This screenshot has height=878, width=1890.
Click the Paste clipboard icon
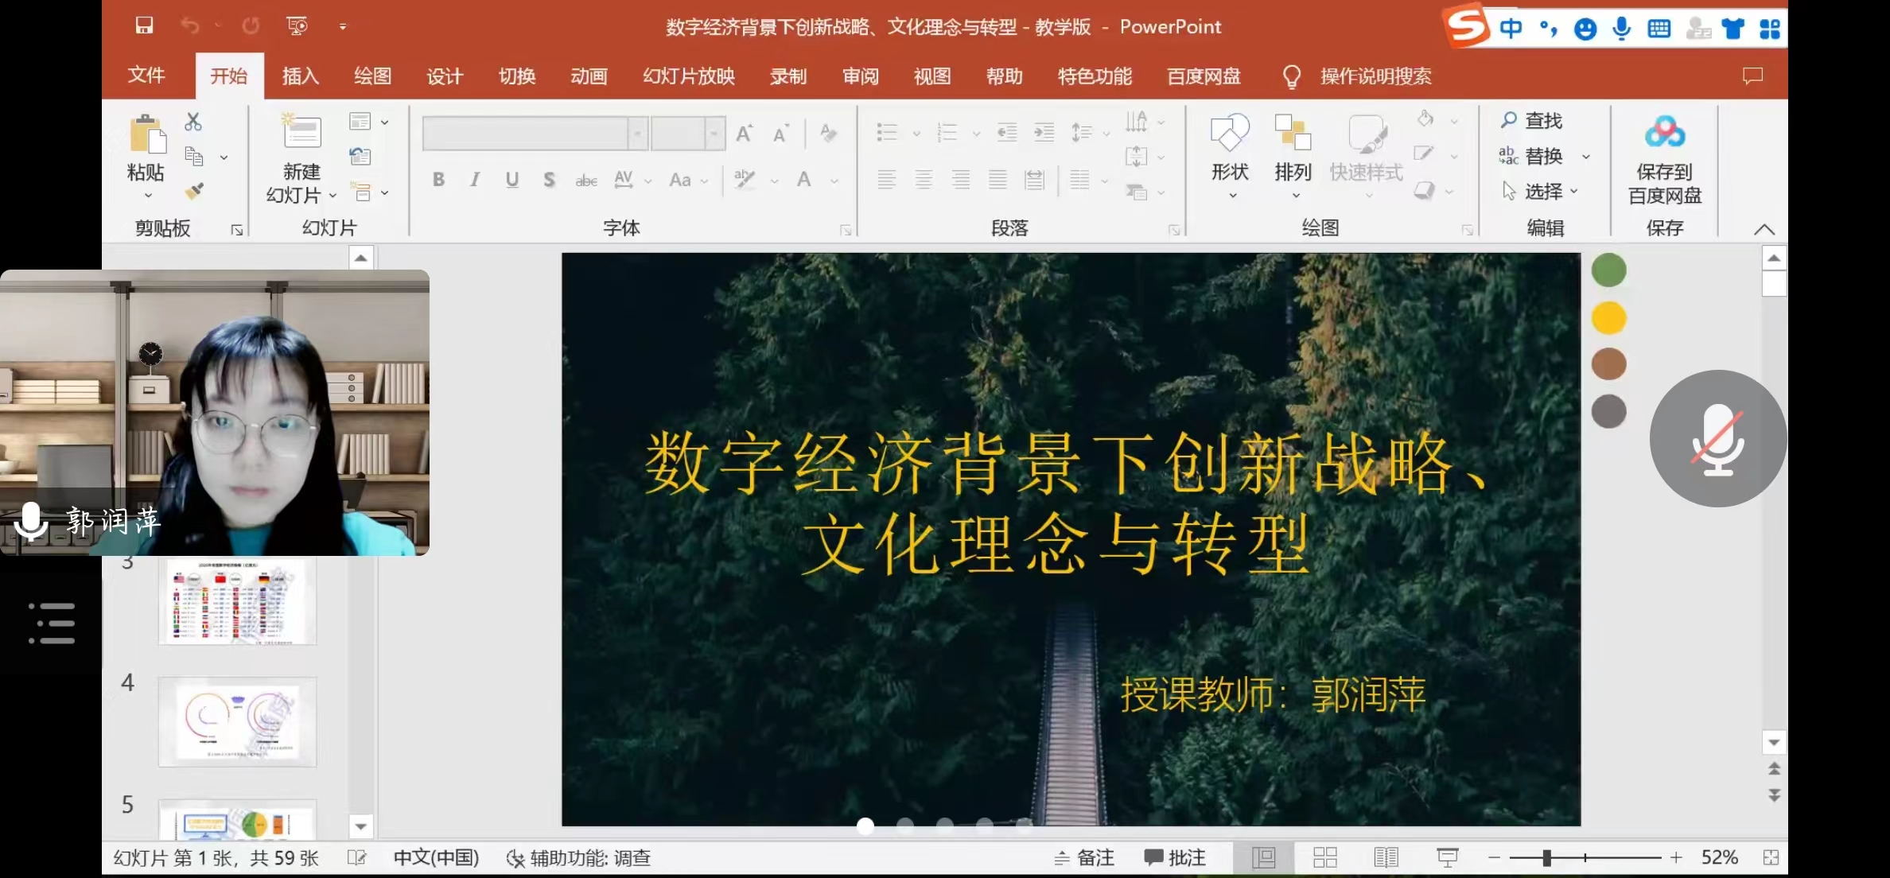[147, 134]
